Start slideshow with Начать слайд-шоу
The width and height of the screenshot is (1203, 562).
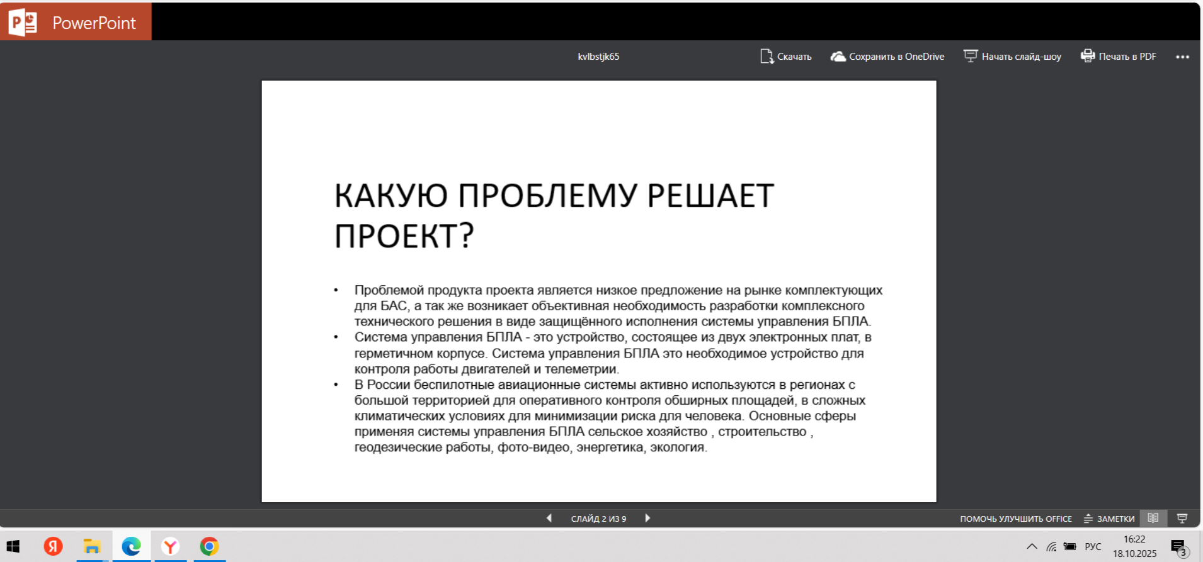coord(1012,57)
